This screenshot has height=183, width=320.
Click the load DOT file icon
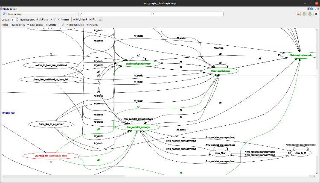click(298, 14)
